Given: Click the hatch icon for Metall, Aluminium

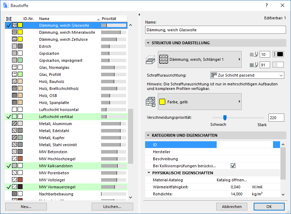Looking at the screenshot, I should pos(14,123).
